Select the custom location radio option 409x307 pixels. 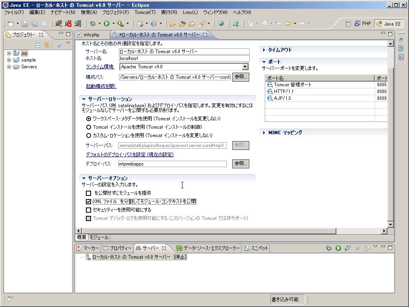(89, 136)
